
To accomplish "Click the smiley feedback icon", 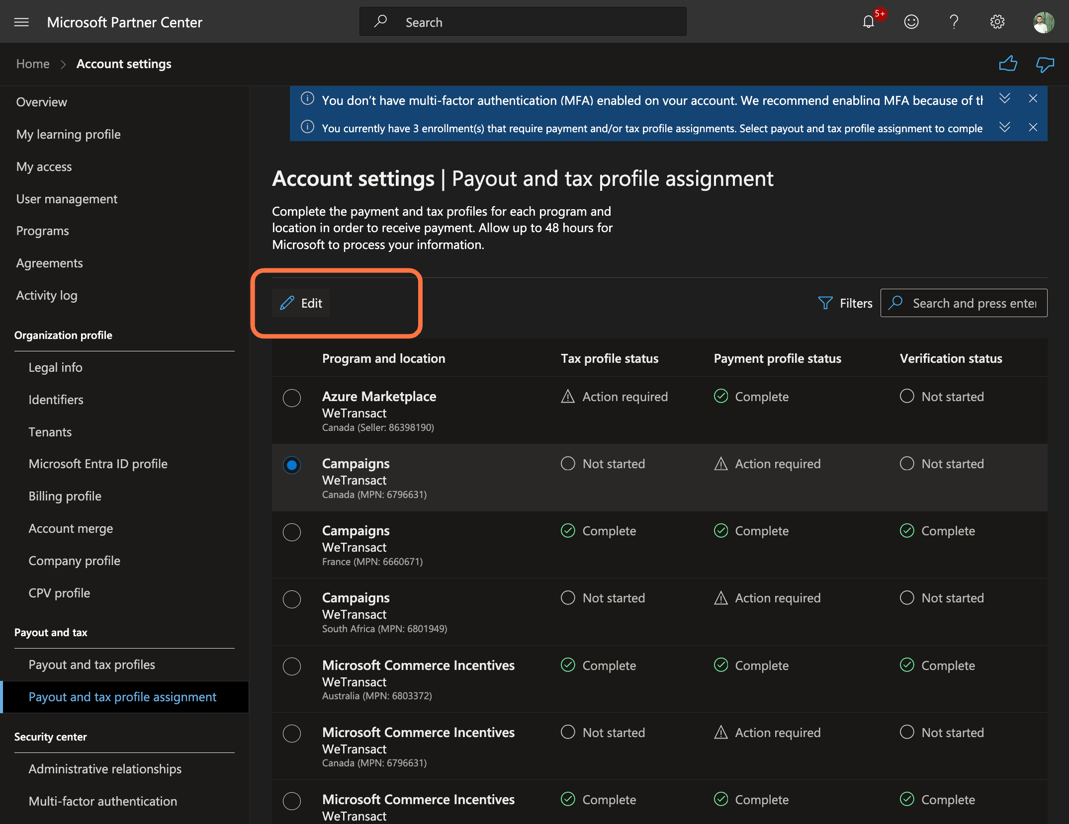I will (911, 22).
